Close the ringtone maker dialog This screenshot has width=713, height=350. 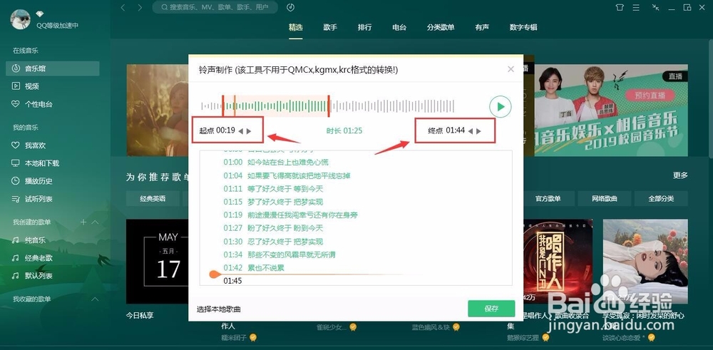click(511, 69)
